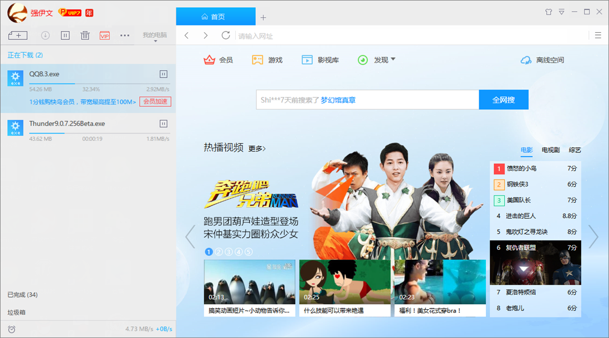Image resolution: width=609 pixels, height=338 pixels.
Task: Click the skin shirt icon in title bar
Action: pos(549,12)
